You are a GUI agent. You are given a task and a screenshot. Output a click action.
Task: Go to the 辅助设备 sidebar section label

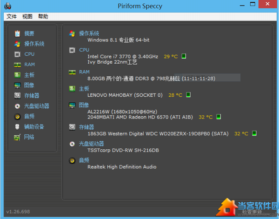(34, 127)
